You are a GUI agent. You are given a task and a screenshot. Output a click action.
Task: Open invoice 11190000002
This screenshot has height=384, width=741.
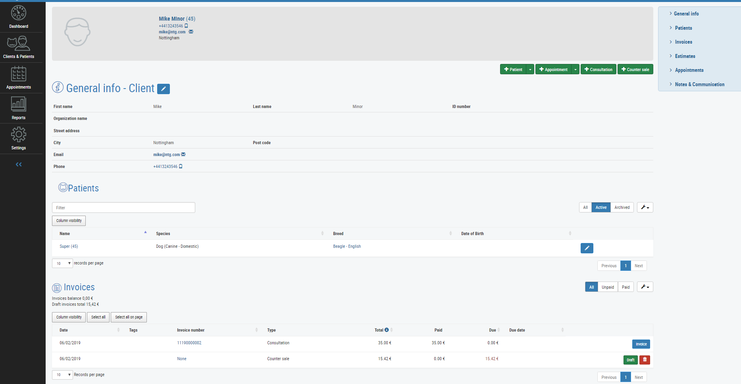[189, 343]
